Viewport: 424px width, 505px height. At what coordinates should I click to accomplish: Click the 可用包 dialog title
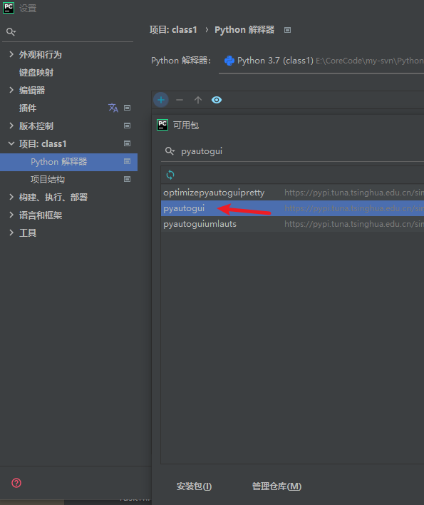pyautogui.click(x=186, y=126)
